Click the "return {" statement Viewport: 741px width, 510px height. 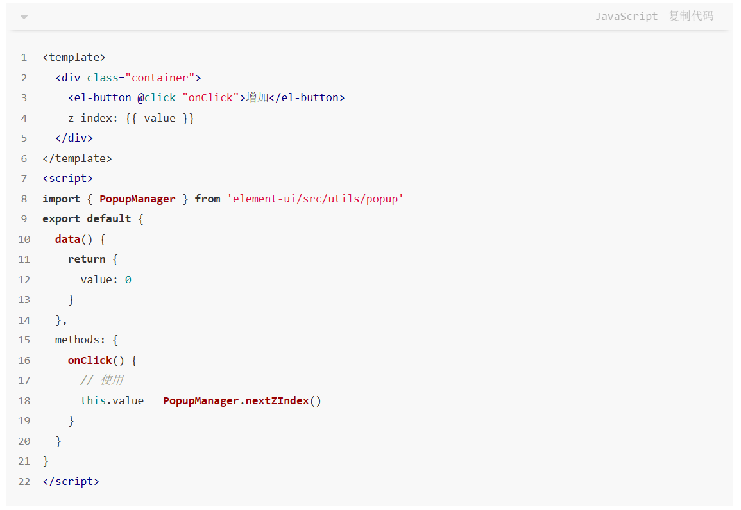(92, 259)
